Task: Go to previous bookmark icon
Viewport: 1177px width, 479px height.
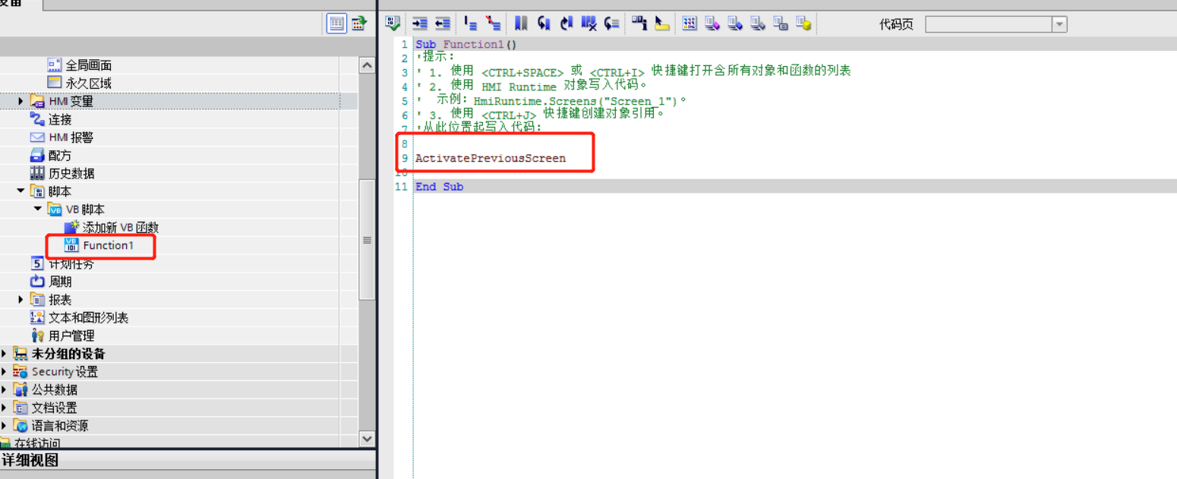Action: (544, 24)
